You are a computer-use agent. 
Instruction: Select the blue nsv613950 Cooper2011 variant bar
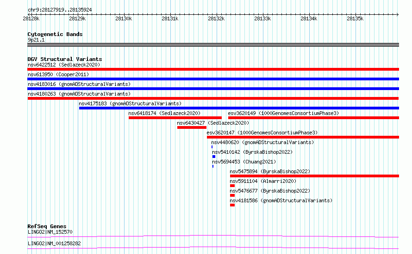(x=213, y=79)
